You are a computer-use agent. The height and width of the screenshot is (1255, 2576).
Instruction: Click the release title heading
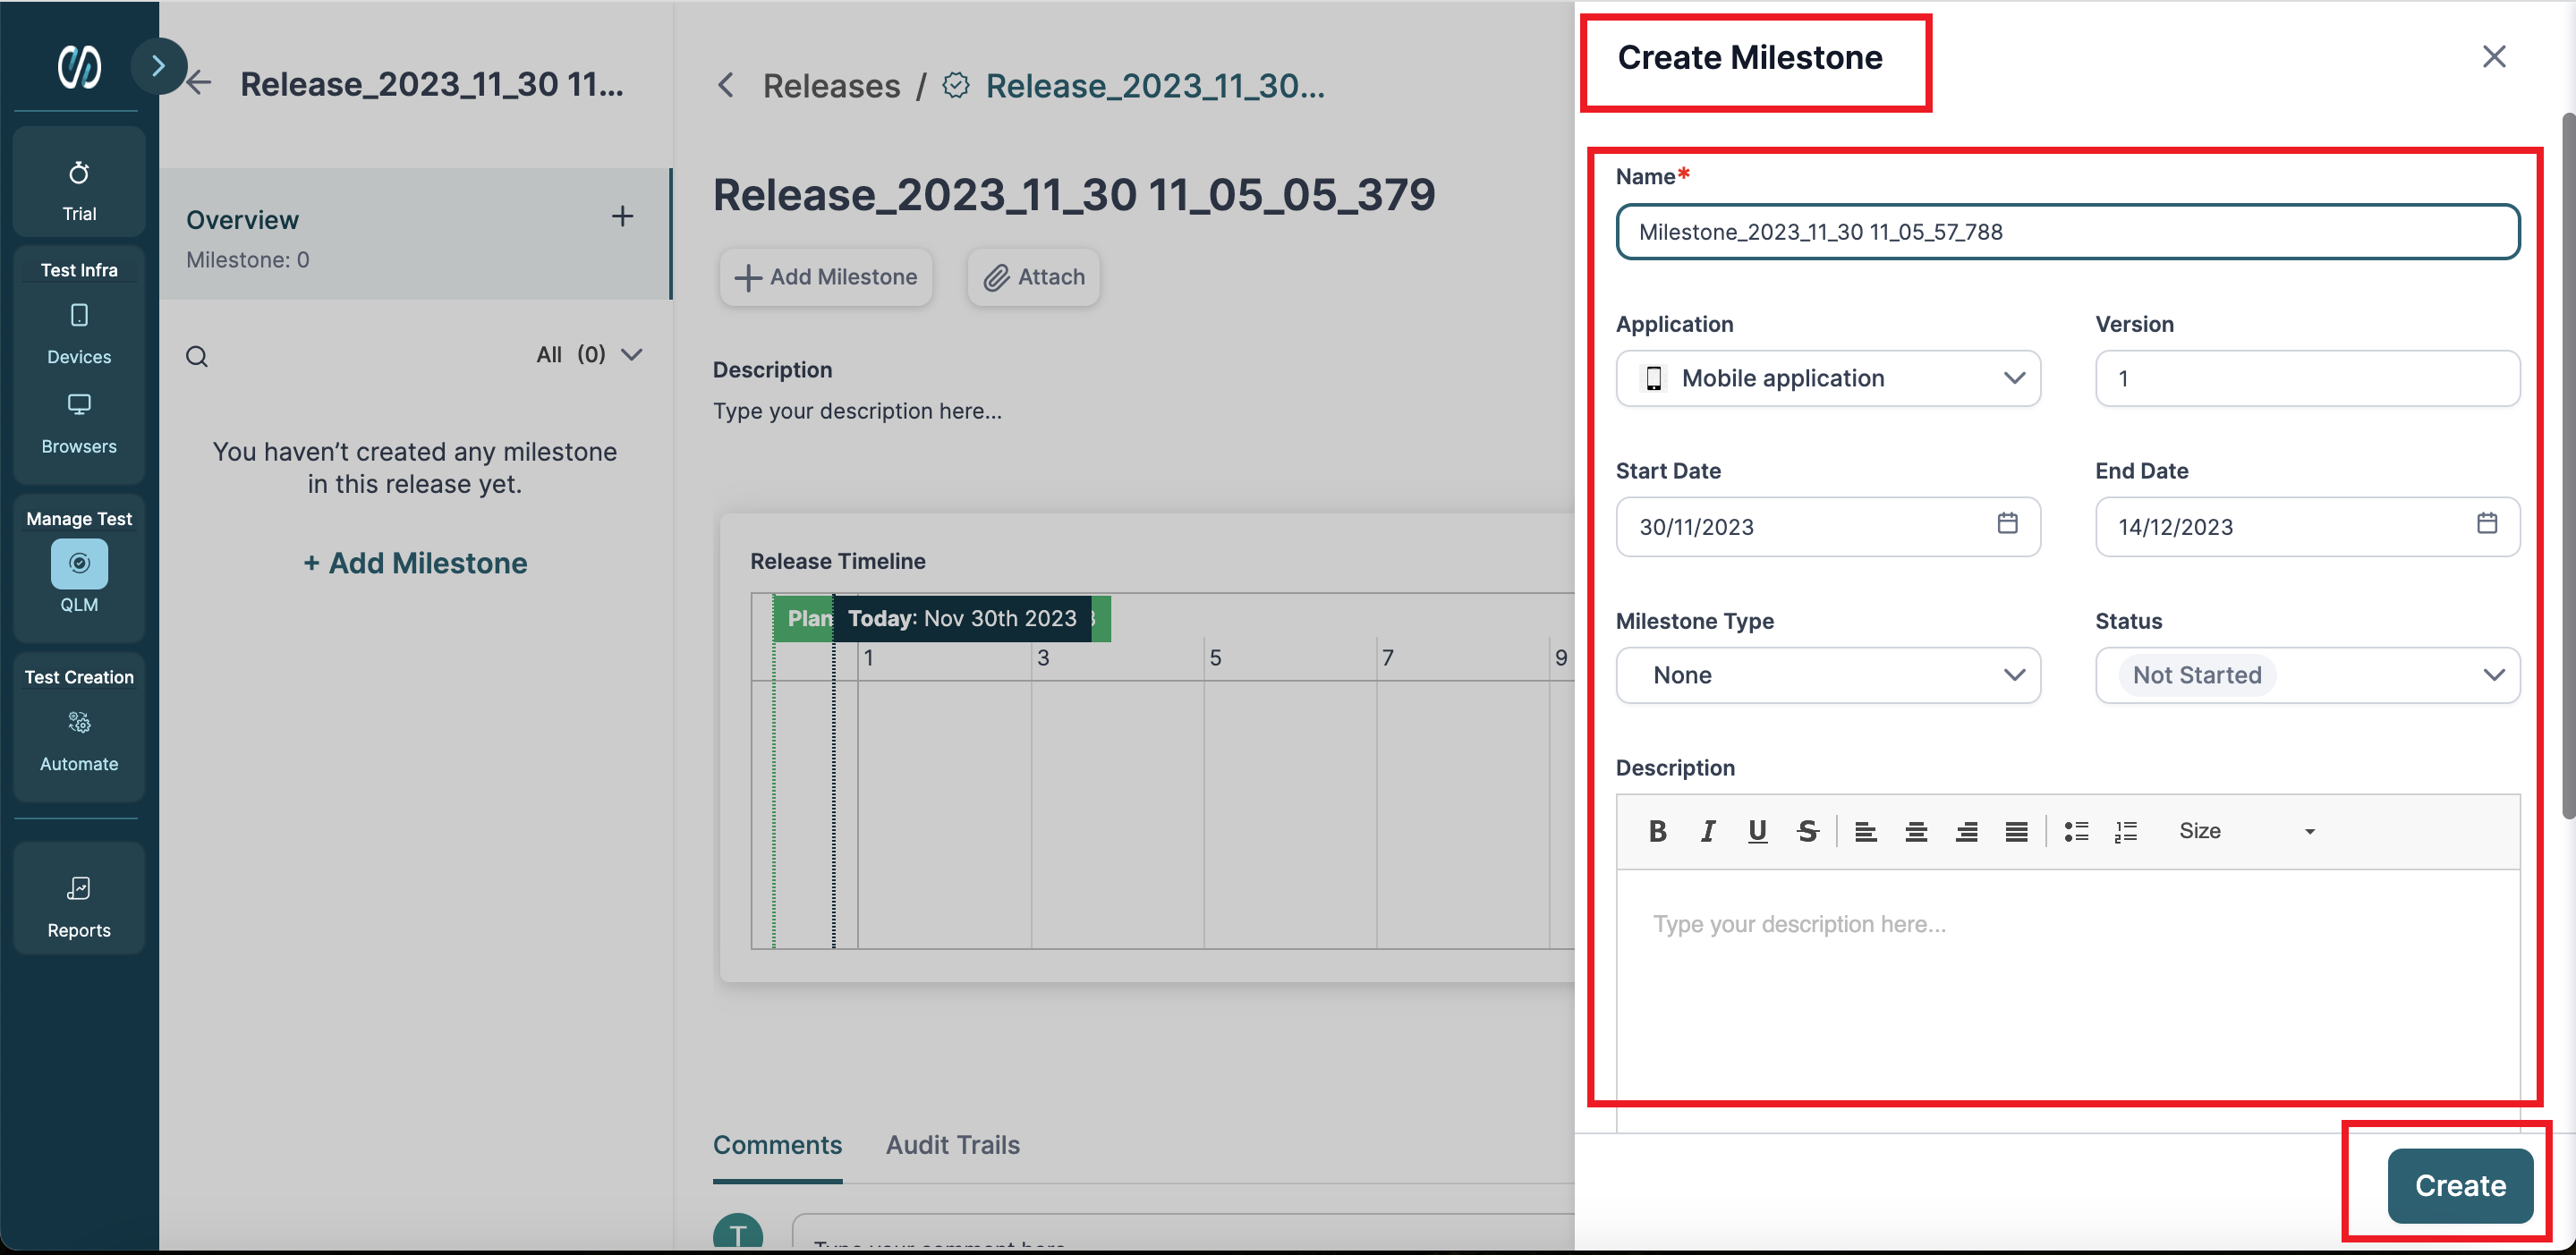[1074, 194]
